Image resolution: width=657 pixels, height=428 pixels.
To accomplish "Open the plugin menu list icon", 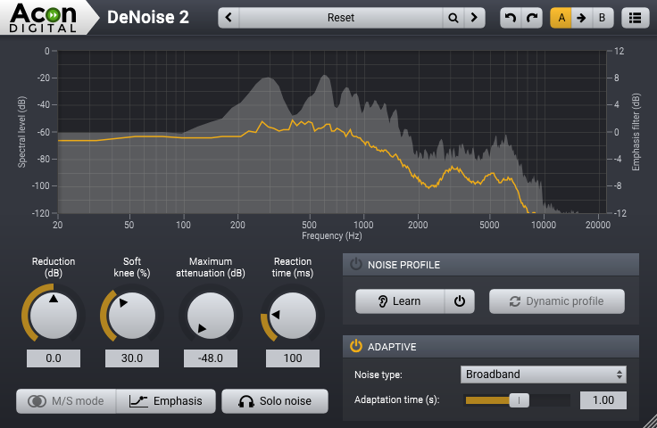I will tap(636, 18).
